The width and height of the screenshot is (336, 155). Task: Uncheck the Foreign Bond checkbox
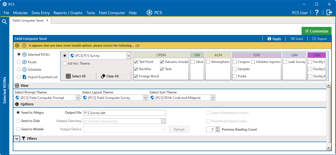pyautogui.click(x=136, y=76)
